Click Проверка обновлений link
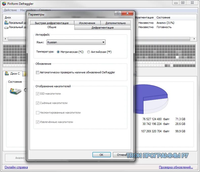 coord(176,167)
